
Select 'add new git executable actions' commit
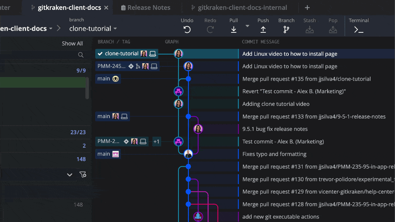pos(280,217)
